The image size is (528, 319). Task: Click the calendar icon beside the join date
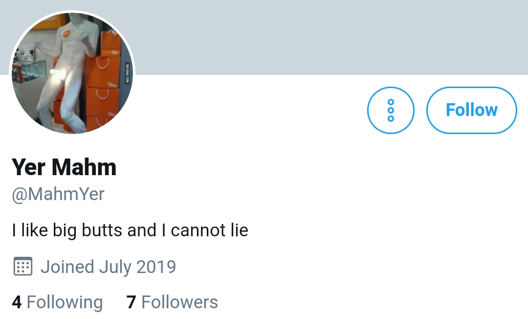coord(23,266)
